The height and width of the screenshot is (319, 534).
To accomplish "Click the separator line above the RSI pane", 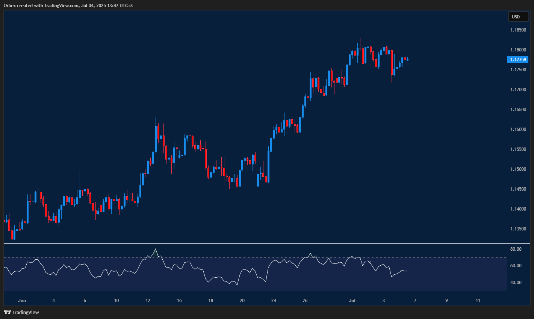I will 256,244.
